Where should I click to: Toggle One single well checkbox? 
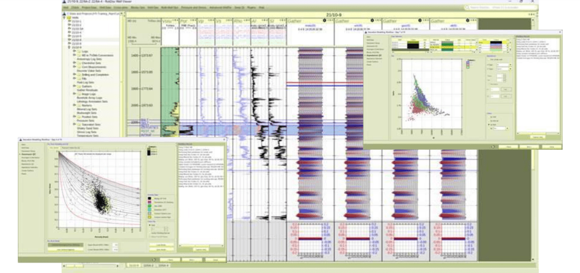(x=489, y=59)
